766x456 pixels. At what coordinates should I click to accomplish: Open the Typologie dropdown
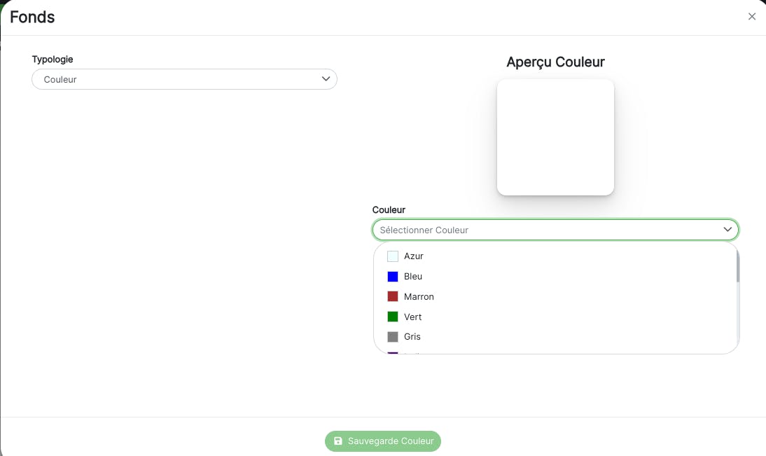click(183, 79)
